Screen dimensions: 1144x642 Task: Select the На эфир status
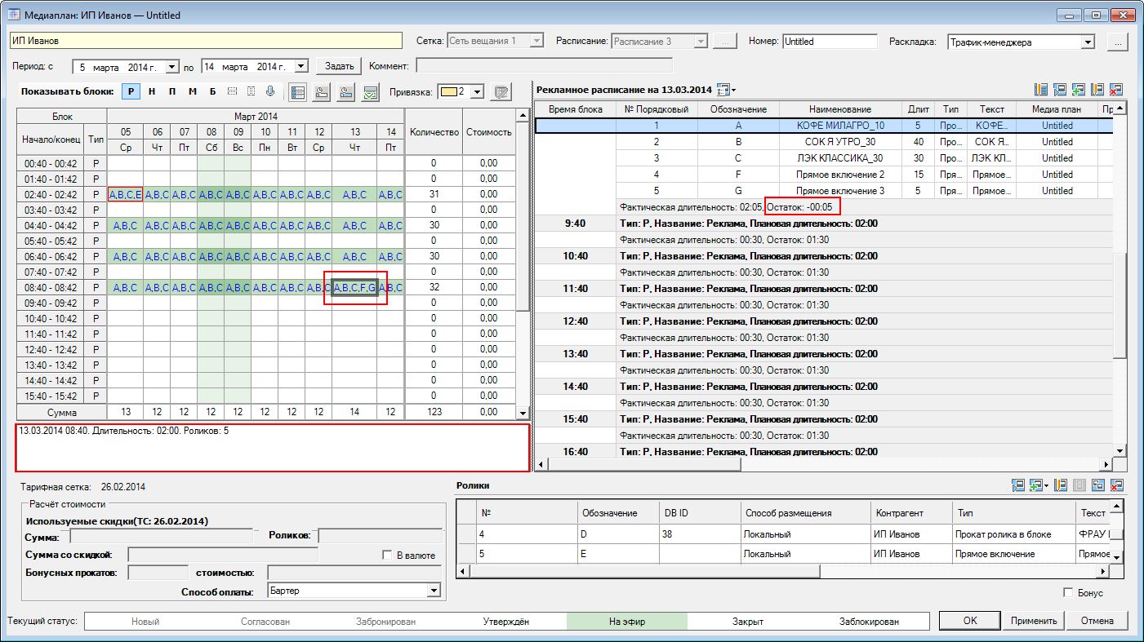(627, 621)
